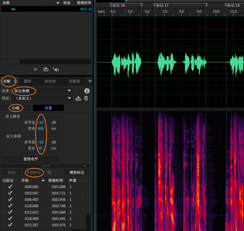The height and width of the screenshot is (231, 244).
Task: Switch to the 属性 tab
Action: [x=28, y=81]
